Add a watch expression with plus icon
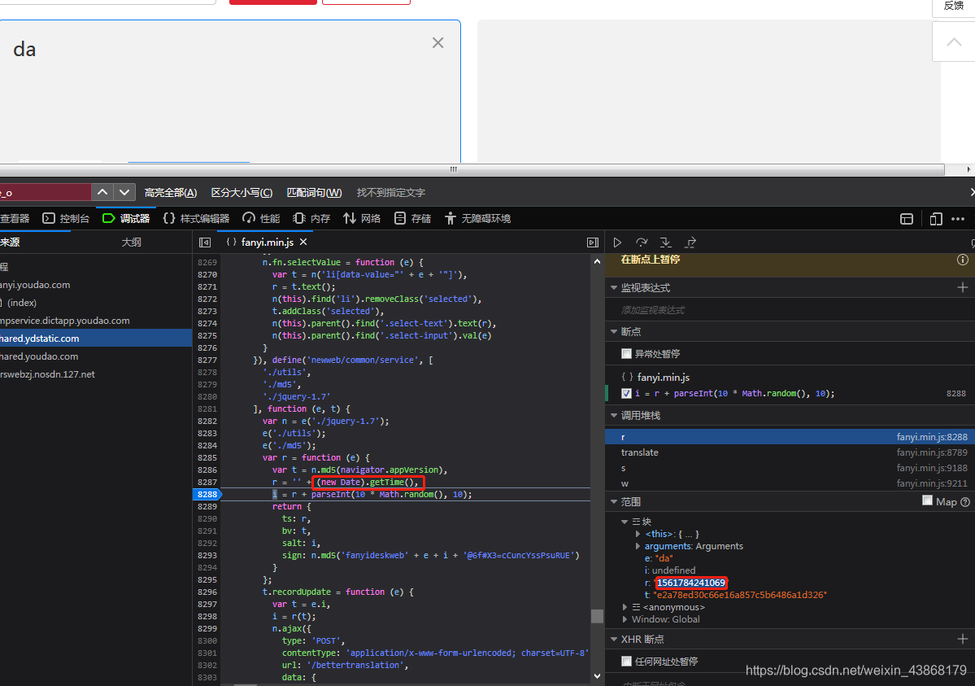Image resolution: width=975 pixels, height=686 pixels. pyautogui.click(x=963, y=287)
